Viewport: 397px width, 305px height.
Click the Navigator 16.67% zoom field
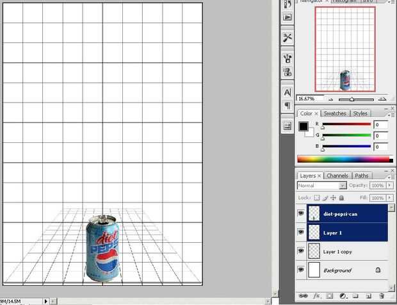point(310,99)
